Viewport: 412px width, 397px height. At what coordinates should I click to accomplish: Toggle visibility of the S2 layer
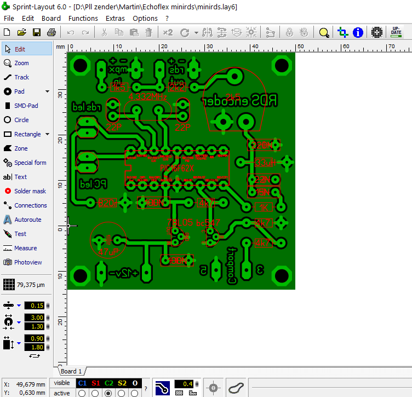(122, 383)
